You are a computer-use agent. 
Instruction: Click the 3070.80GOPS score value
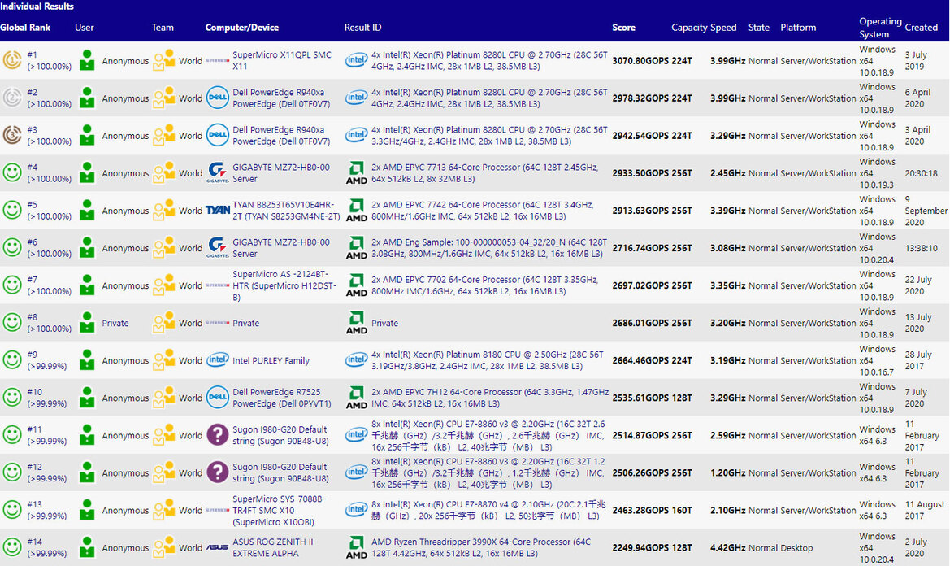pos(640,61)
